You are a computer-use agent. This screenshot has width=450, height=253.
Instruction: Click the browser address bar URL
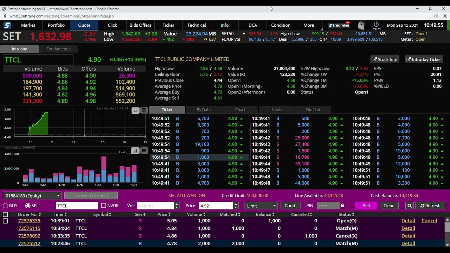pyautogui.click(x=62, y=16)
